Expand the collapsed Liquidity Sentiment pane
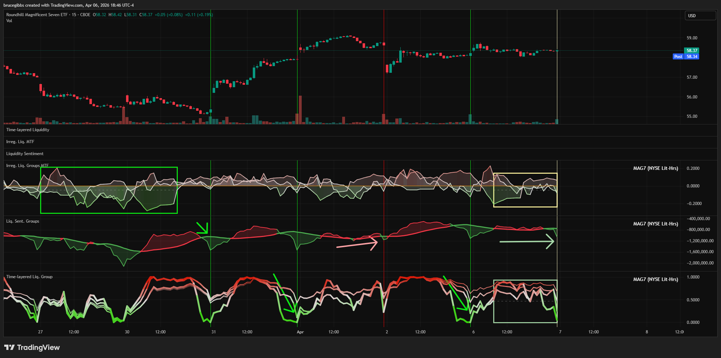Image resolution: width=721 pixels, height=358 pixels. (x=25, y=154)
